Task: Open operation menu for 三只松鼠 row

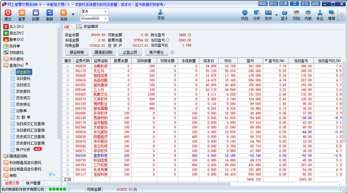Action: tap(68, 165)
